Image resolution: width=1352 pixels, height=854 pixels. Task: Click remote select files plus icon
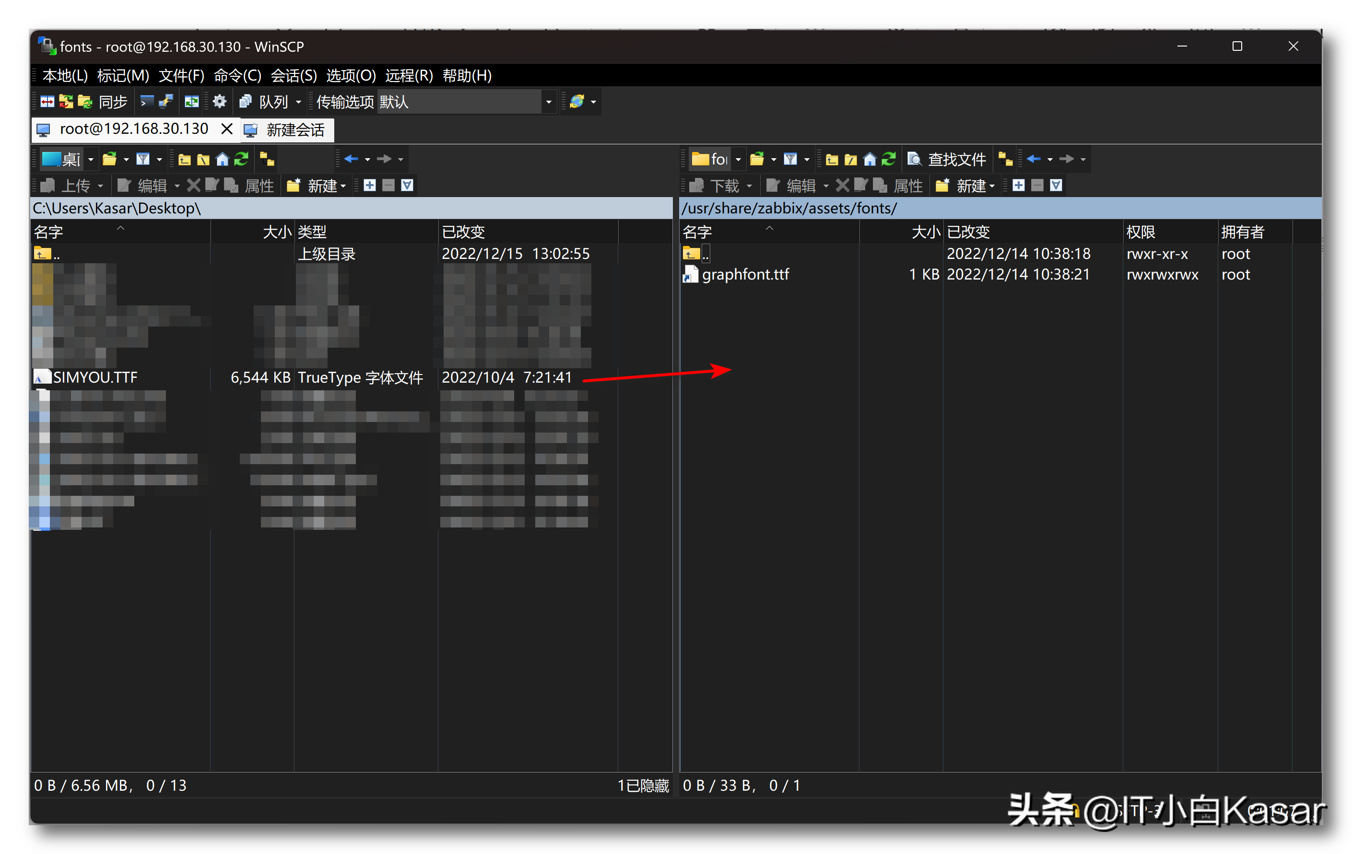pyautogui.click(x=1019, y=185)
